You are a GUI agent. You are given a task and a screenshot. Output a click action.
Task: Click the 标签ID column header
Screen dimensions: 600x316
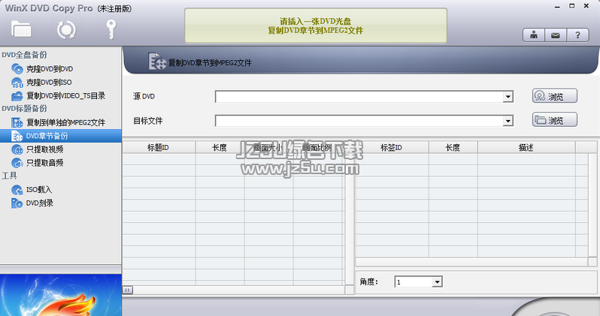(392, 148)
